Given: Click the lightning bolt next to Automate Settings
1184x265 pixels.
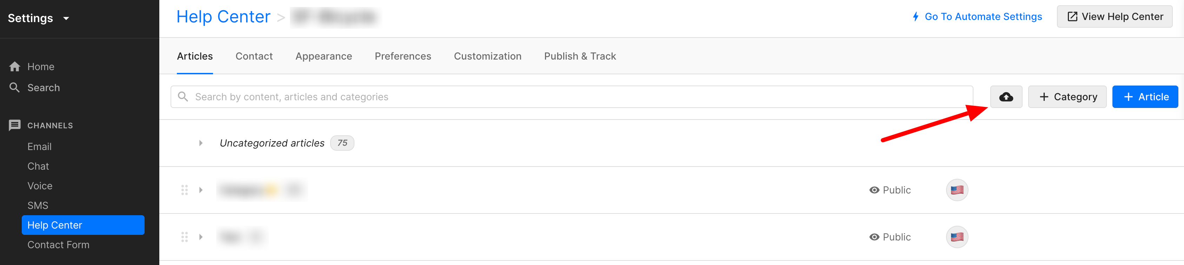Looking at the screenshot, I should pyautogui.click(x=916, y=16).
